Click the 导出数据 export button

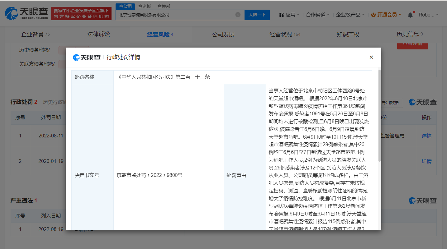point(391,103)
